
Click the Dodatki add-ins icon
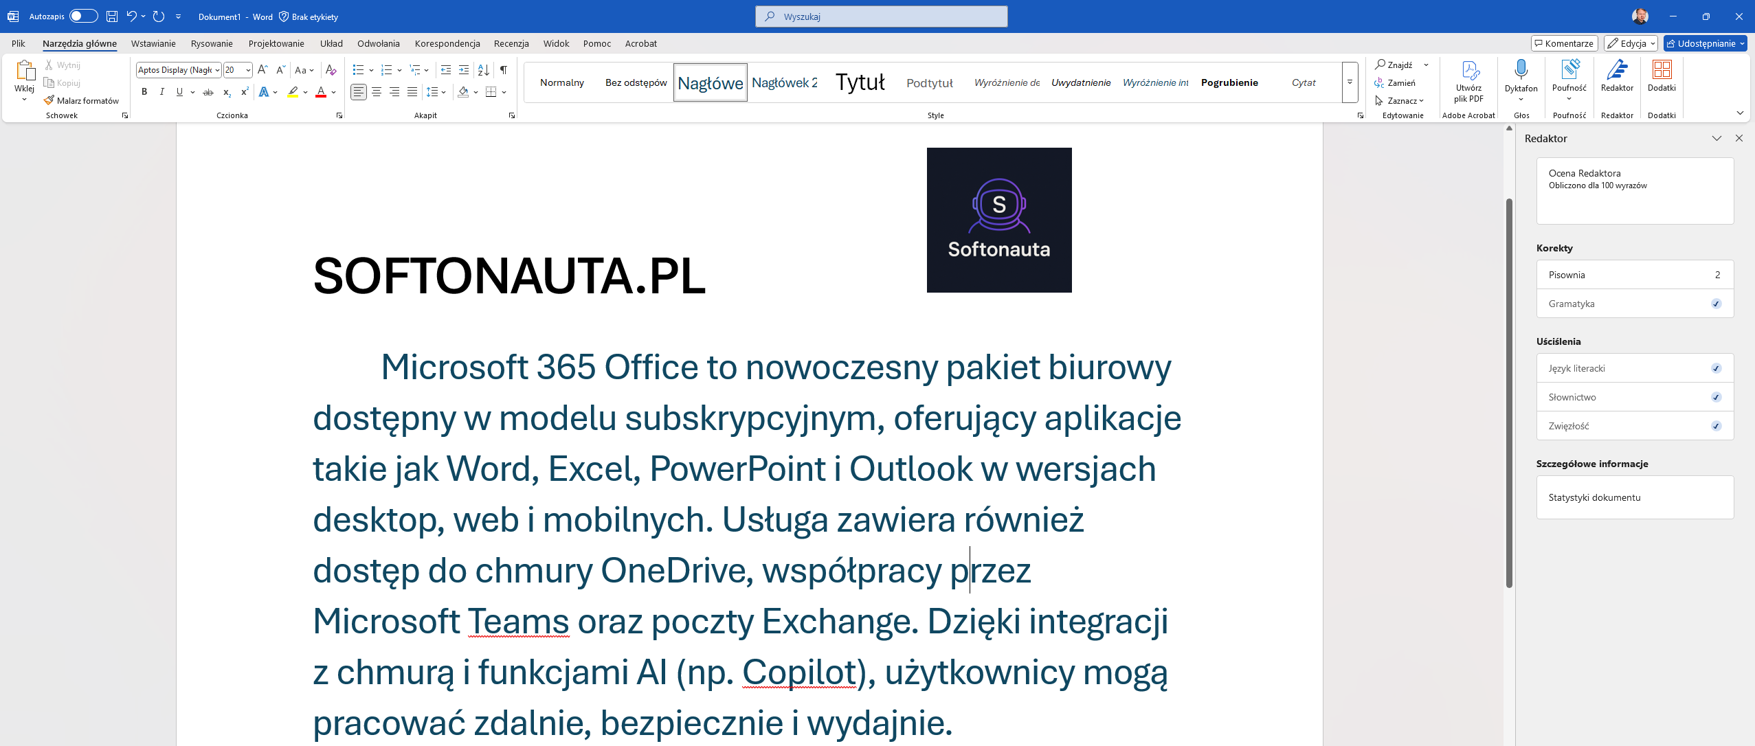(1662, 71)
